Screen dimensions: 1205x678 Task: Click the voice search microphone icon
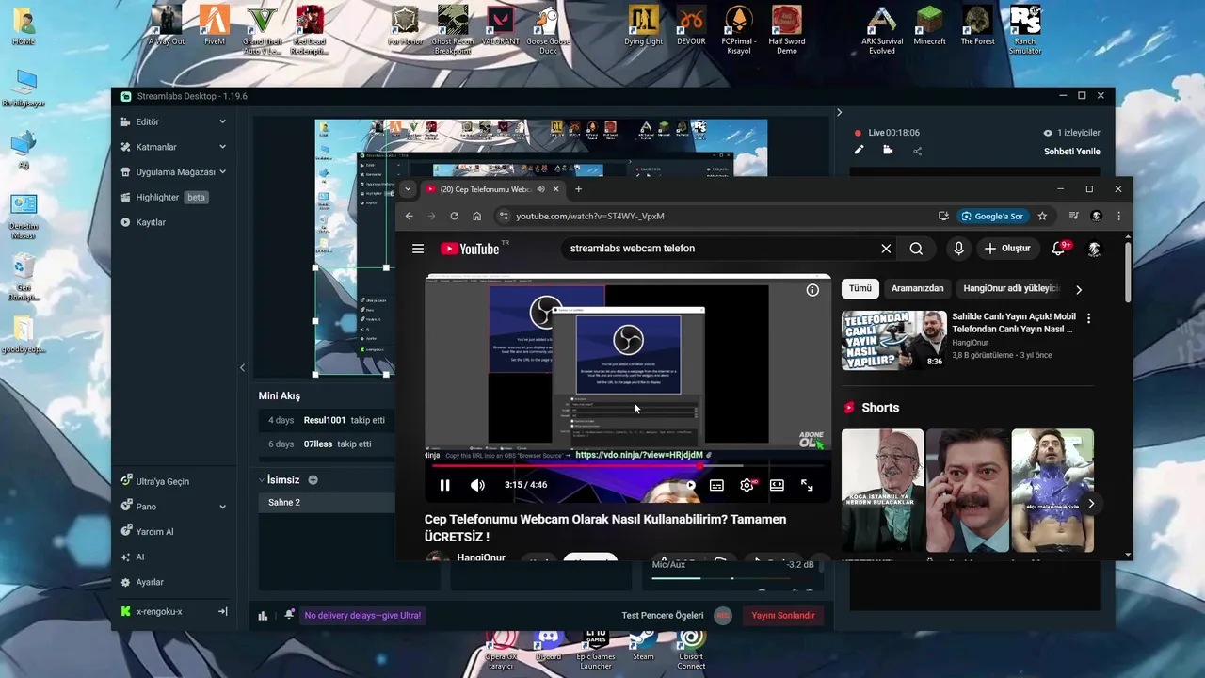(958, 249)
